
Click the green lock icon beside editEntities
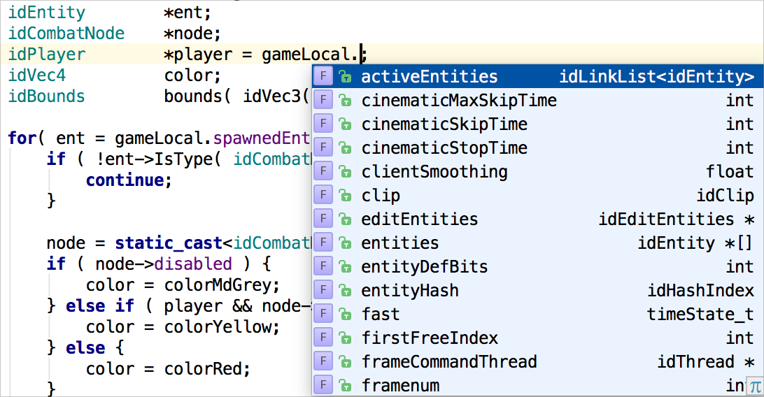point(344,219)
